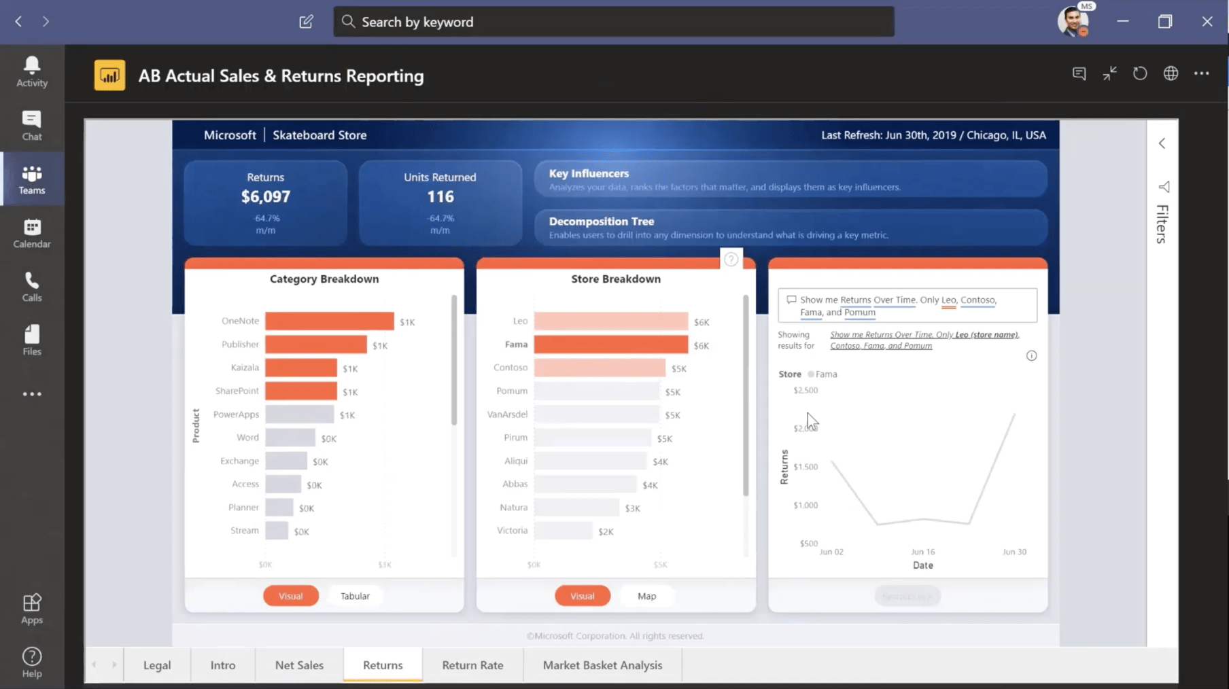Select the Teams sidebar icon

[32, 179]
